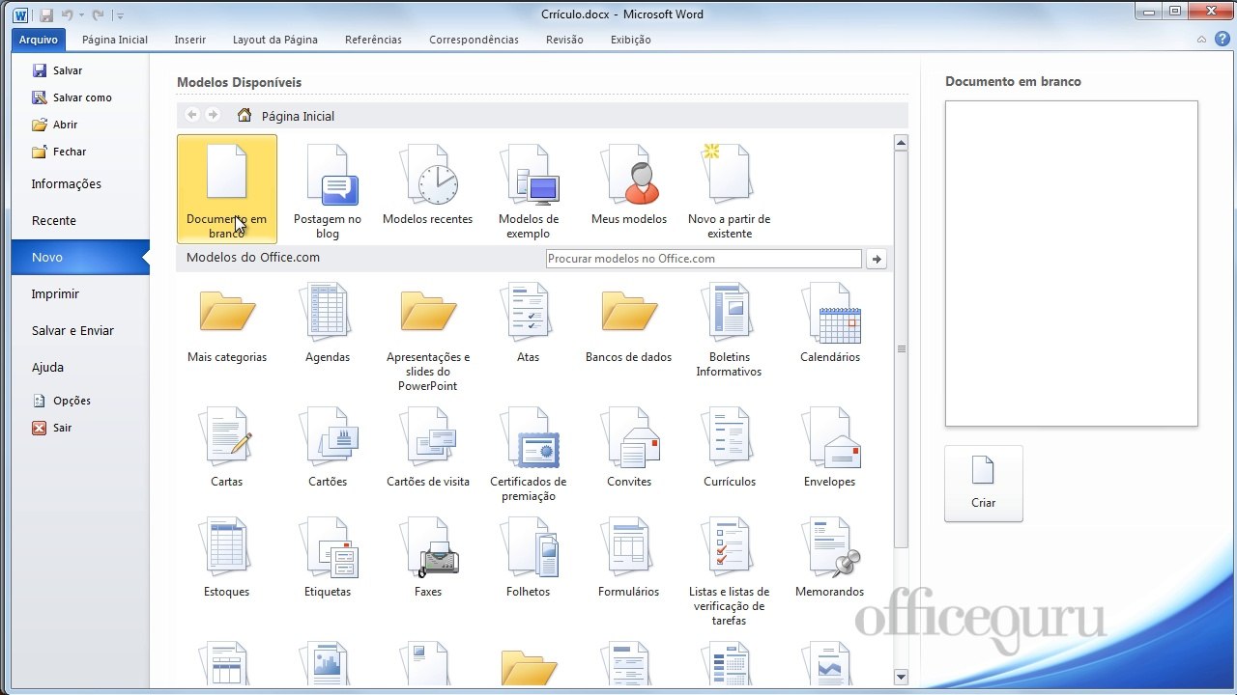The width and height of the screenshot is (1237, 695).
Task: Click the template list scroll down arrow
Action: click(901, 677)
